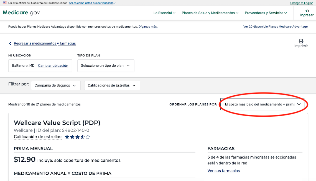The height and width of the screenshot is (181, 316).
Task: Expand the Lo Esencial navigation menu
Action: pos(164,13)
